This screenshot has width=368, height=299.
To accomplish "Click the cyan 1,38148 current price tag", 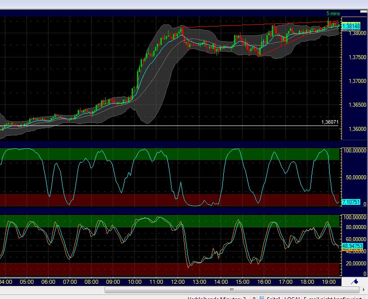I will tap(350, 26).
